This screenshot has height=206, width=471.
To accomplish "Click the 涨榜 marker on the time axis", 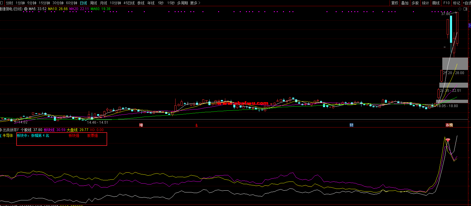I will (449, 125).
